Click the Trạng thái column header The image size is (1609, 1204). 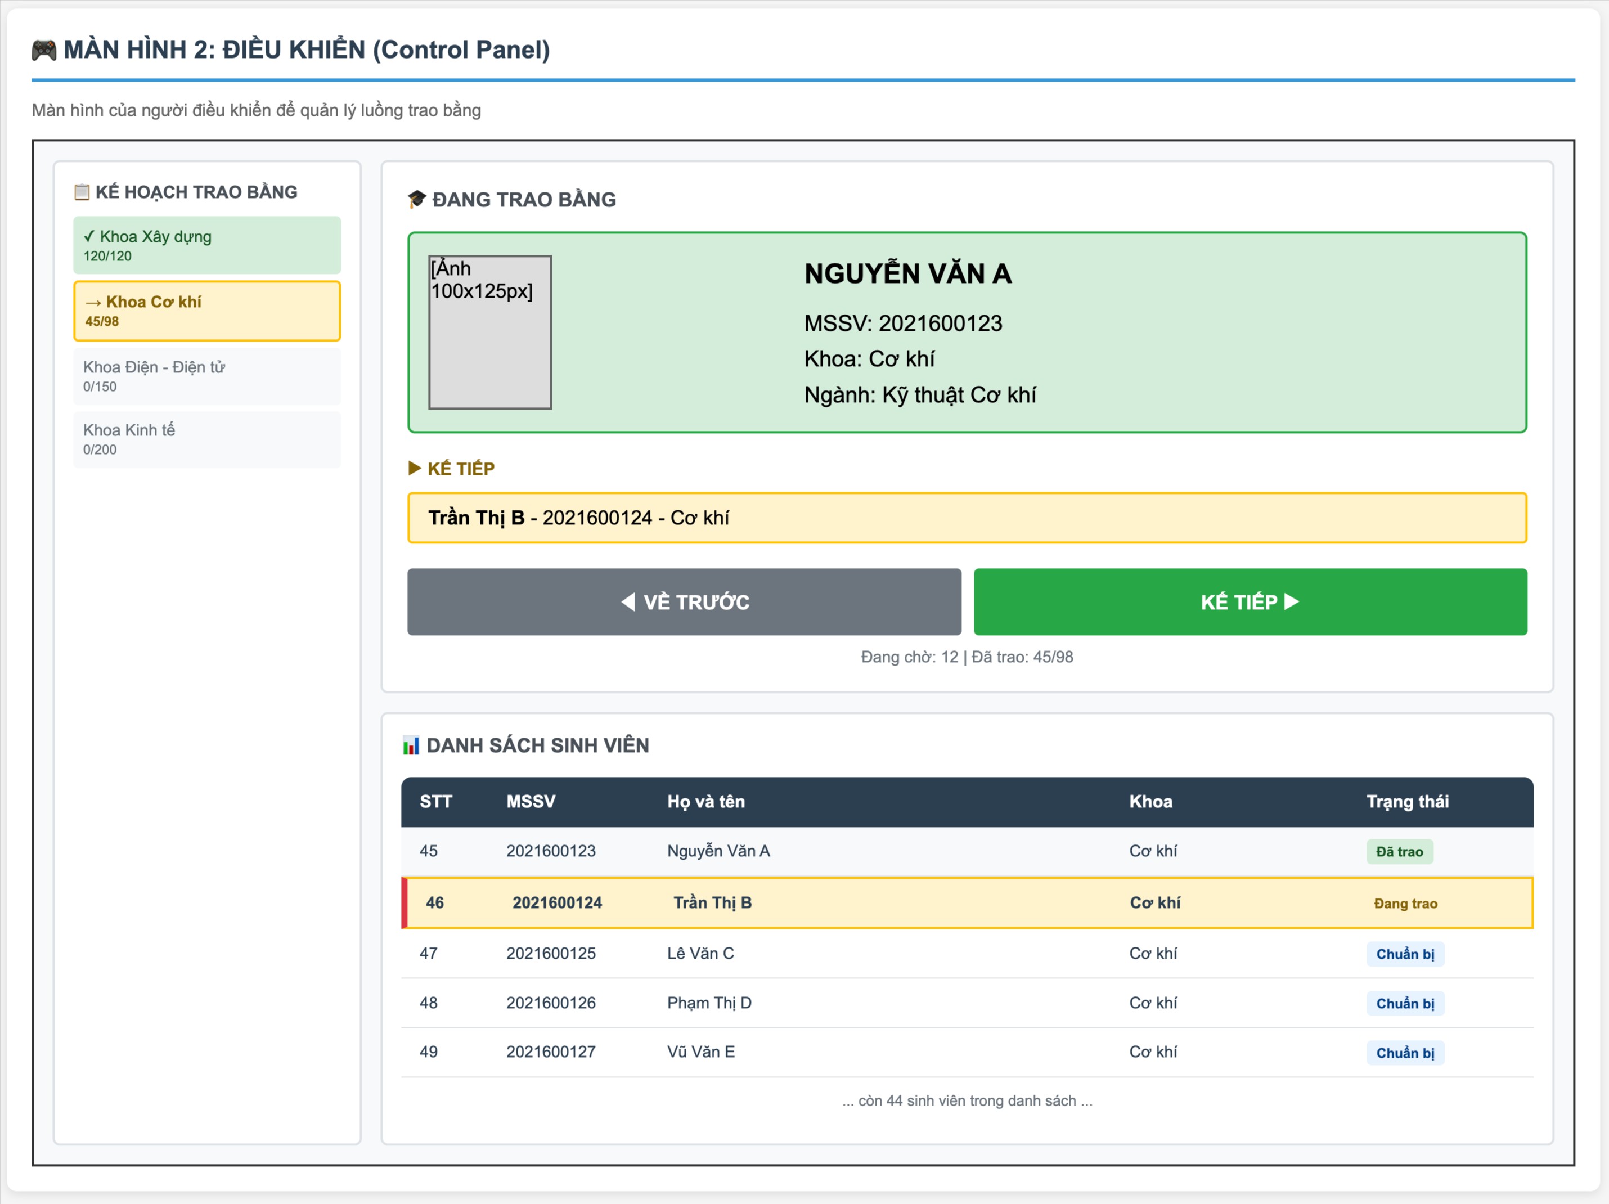(x=1407, y=802)
